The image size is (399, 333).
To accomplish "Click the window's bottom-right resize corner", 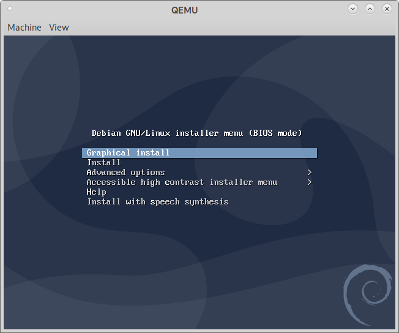I will click(x=397, y=331).
